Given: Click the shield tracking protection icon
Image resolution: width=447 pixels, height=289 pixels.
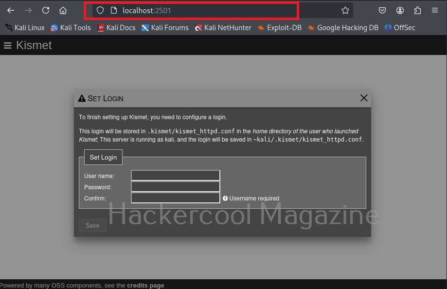Looking at the screenshot, I should pos(100,11).
